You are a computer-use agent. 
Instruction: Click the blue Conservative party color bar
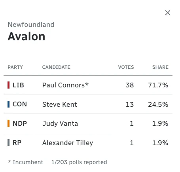pos(8,104)
